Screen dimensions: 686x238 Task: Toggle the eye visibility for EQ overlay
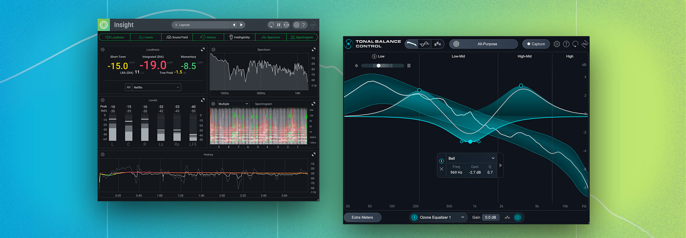pyautogui.click(x=518, y=217)
